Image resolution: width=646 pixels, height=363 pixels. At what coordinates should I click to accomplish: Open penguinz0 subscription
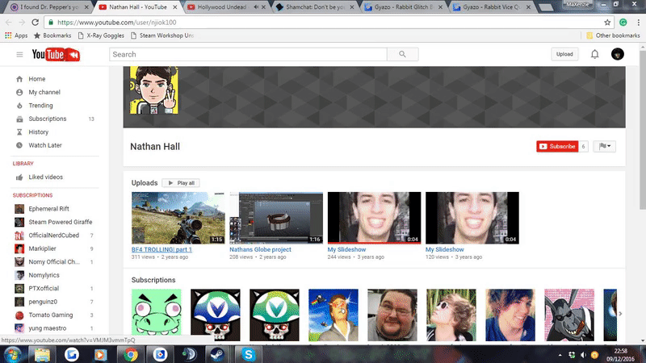point(43,302)
